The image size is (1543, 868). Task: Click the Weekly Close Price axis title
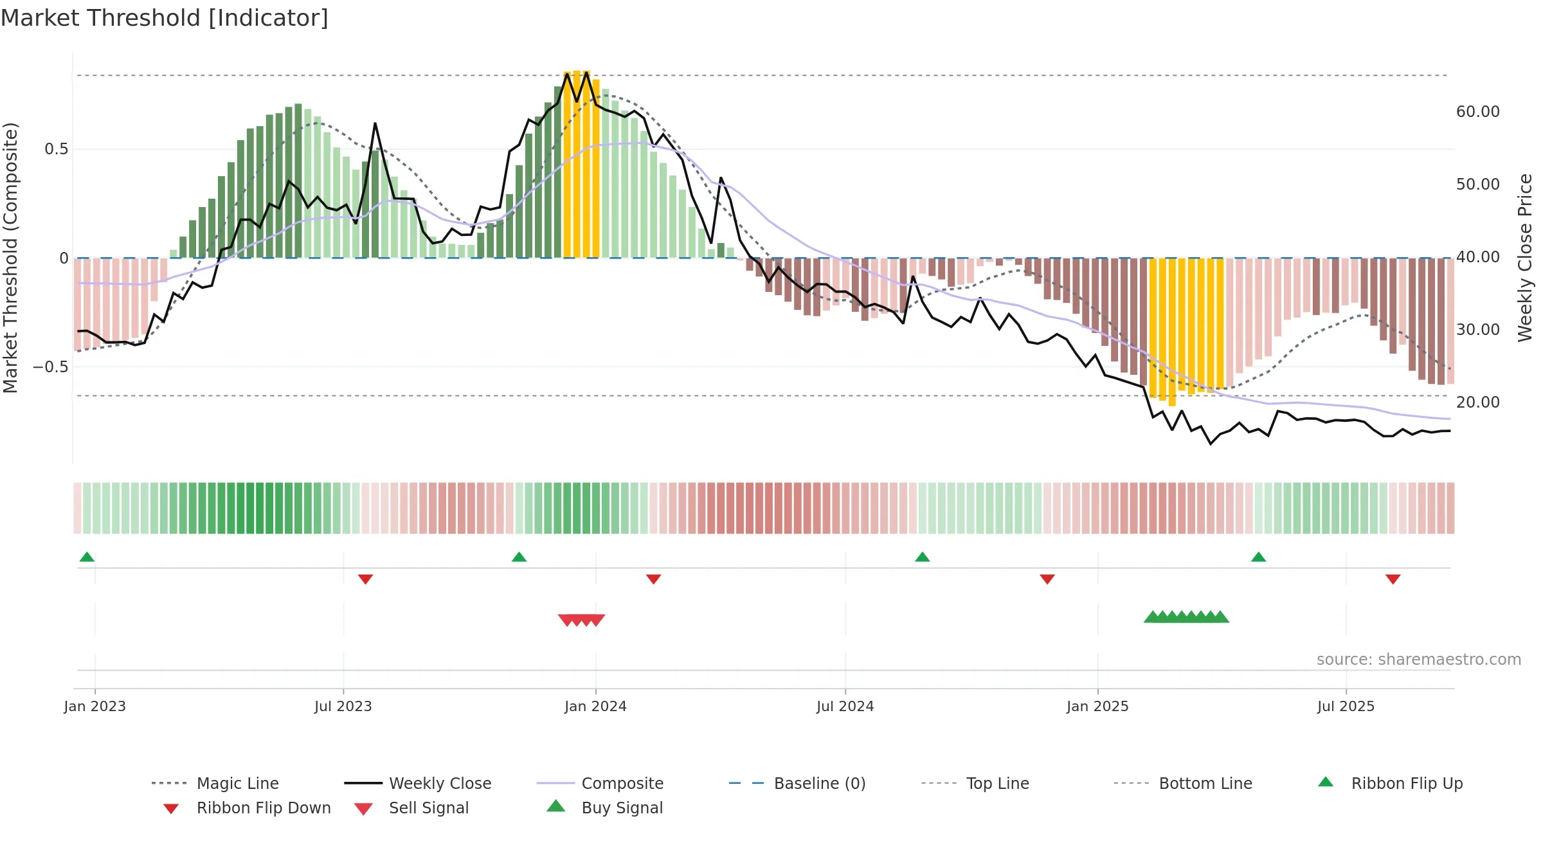coord(1525,258)
